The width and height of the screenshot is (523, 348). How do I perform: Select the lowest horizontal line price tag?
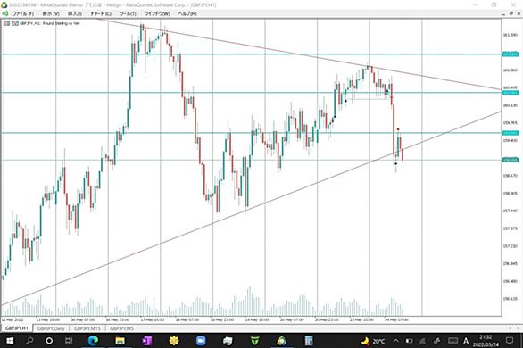tap(511, 160)
